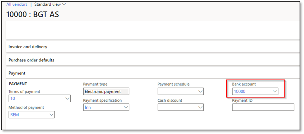Image resolution: width=304 pixels, height=134 pixels.
Task: Follow the 10000 bank account link
Action: click(x=239, y=92)
